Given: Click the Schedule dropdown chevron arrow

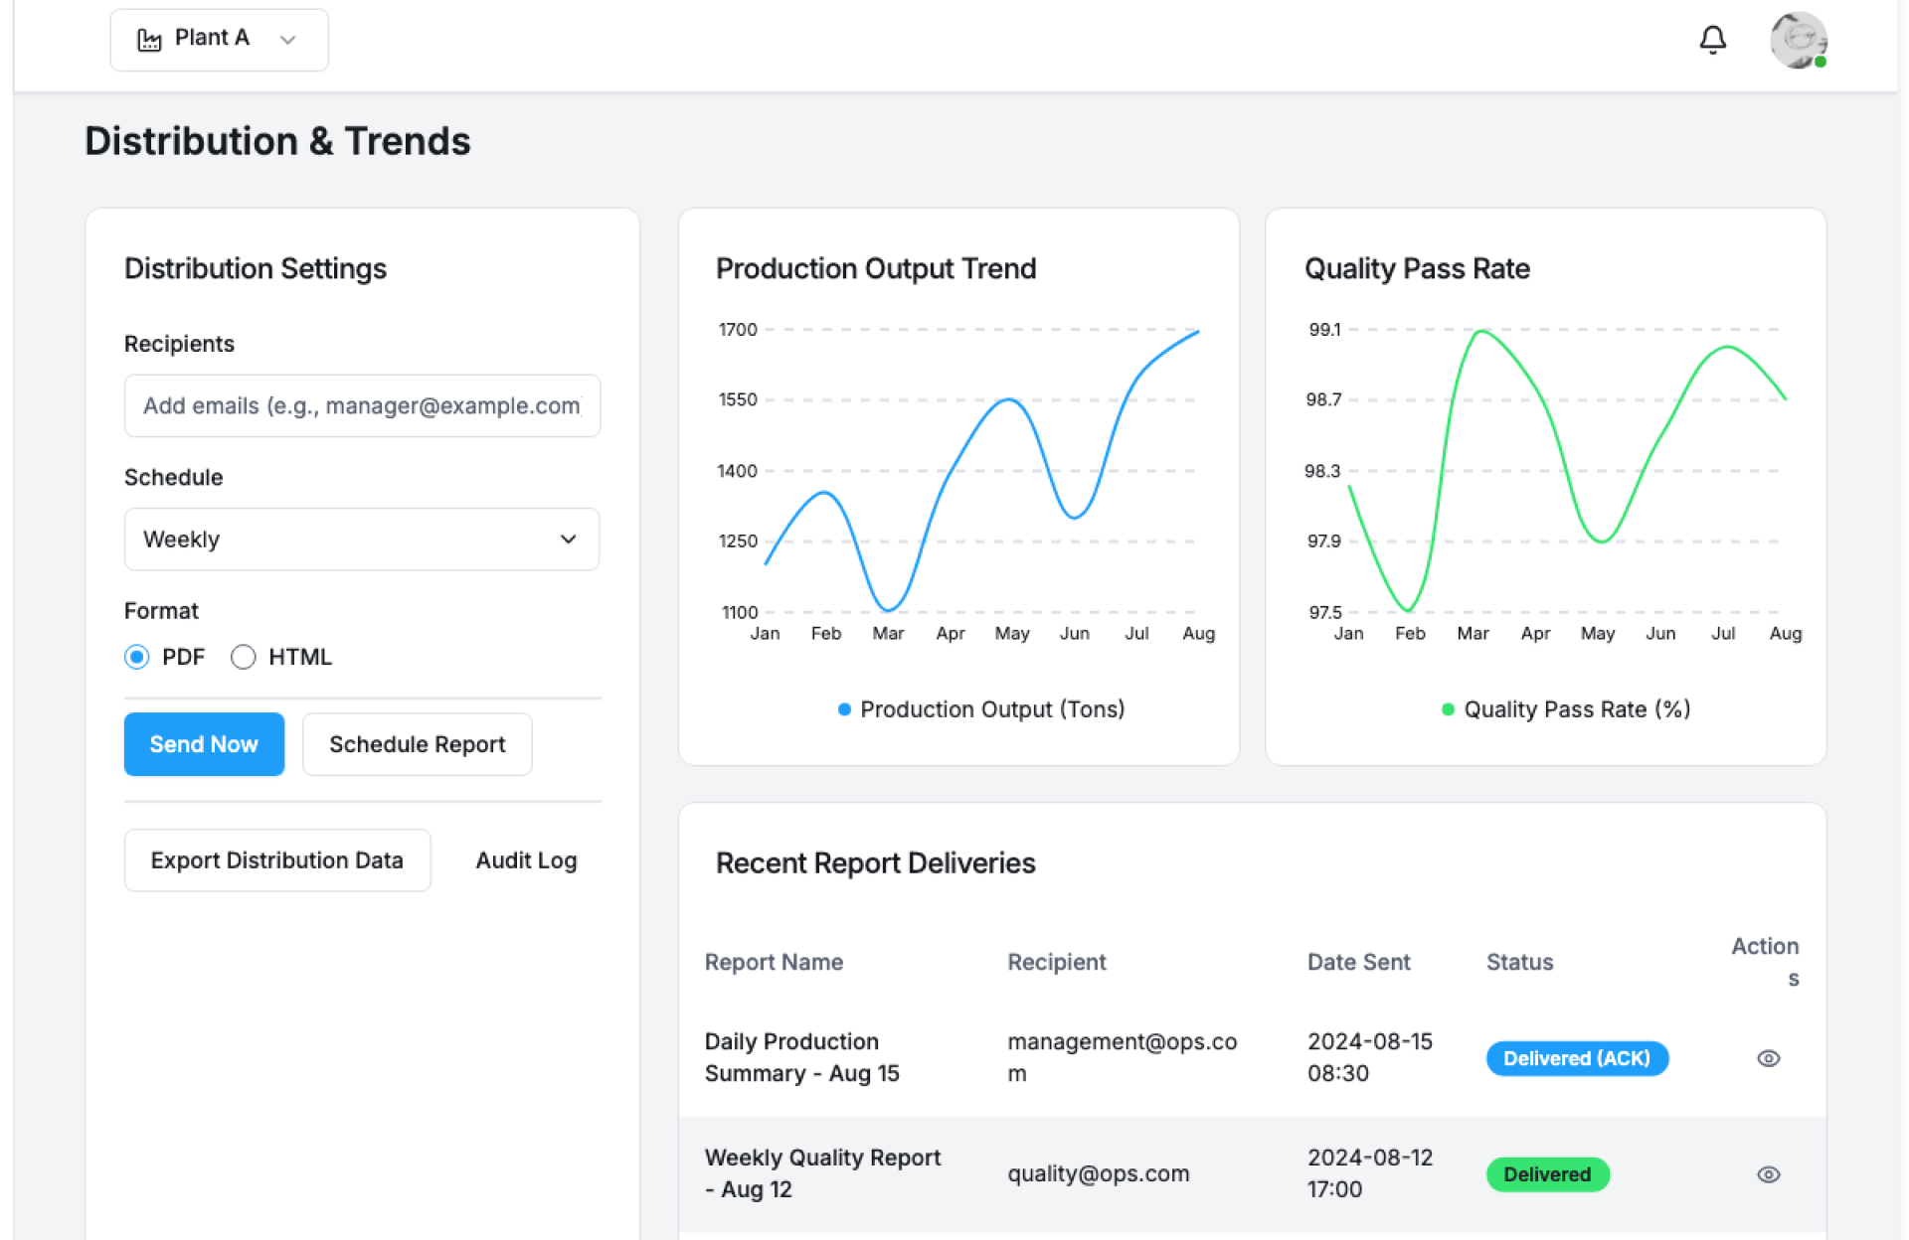Looking at the screenshot, I should point(569,540).
